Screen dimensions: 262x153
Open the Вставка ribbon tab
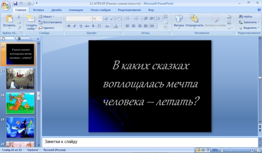[38, 10]
